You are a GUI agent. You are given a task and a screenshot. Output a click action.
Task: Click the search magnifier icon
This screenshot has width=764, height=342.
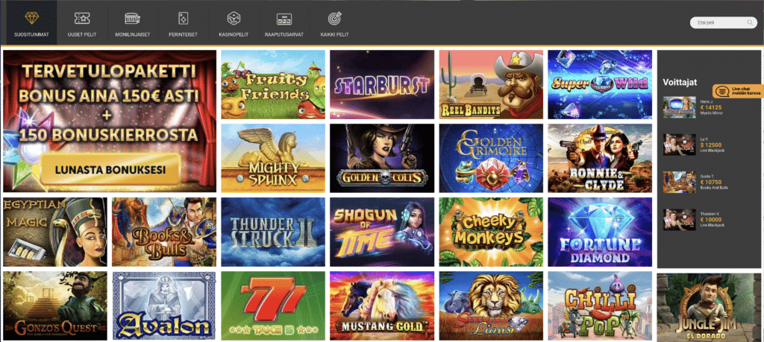click(750, 22)
